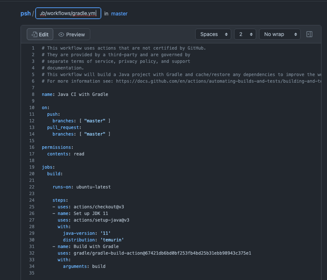The height and width of the screenshot is (280, 327).
Task: Open the indent size 2 dropdown
Action: click(x=245, y=34)
